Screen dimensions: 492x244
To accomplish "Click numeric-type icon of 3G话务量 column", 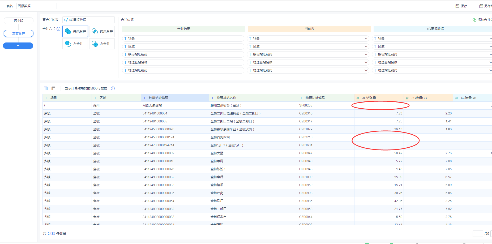I will click(x=358, y=98).
